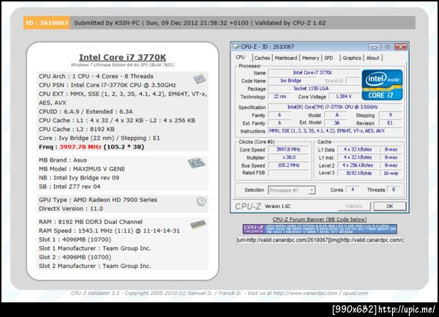Click the Ext. Model value 3A

[337, 123]
